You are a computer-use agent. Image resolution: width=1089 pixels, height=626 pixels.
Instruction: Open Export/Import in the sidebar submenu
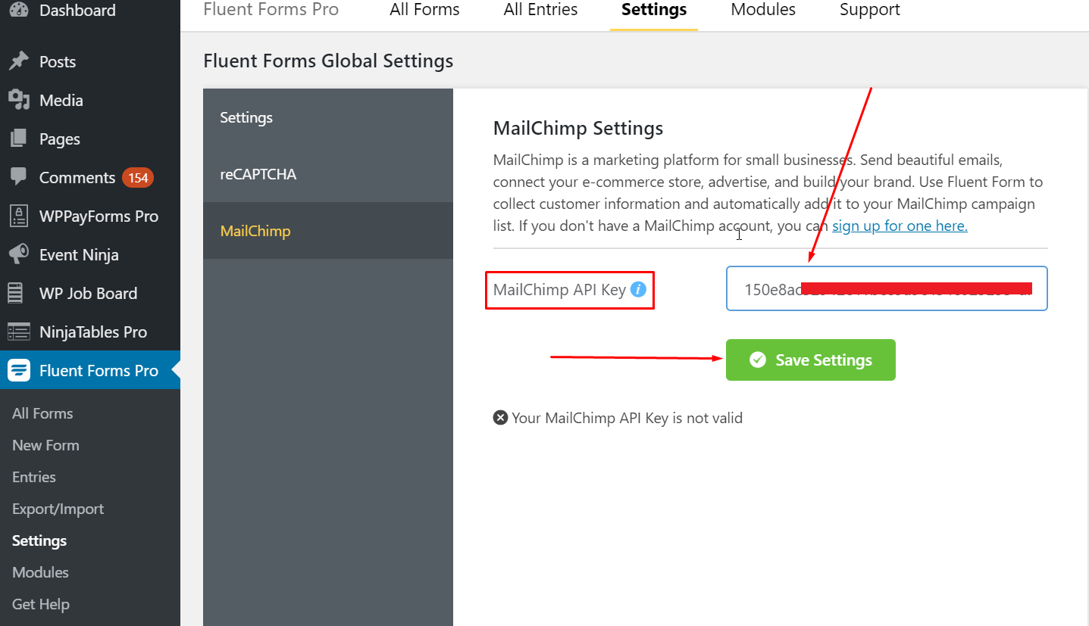(58, 509)
